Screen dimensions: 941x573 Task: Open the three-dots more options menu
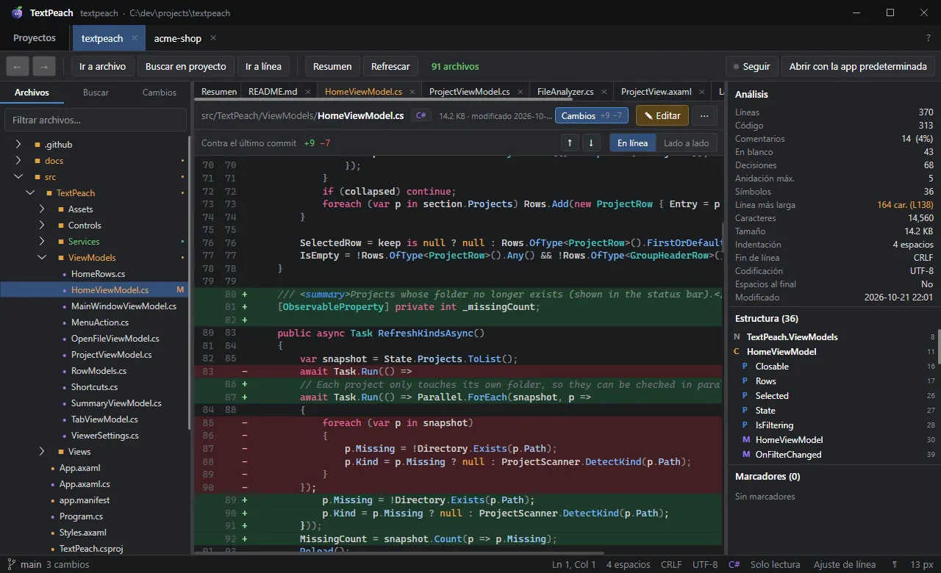704,115
